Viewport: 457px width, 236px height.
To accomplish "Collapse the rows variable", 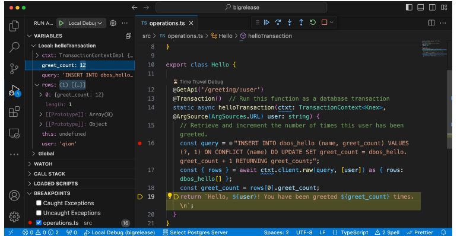I will point(37,85).
